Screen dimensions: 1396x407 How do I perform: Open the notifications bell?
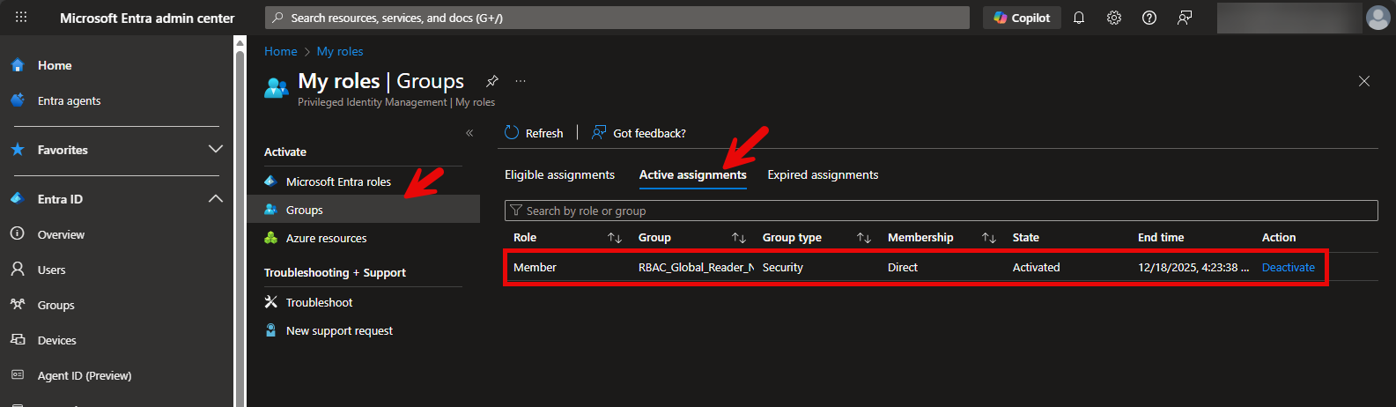click(x=1079, y=18)
